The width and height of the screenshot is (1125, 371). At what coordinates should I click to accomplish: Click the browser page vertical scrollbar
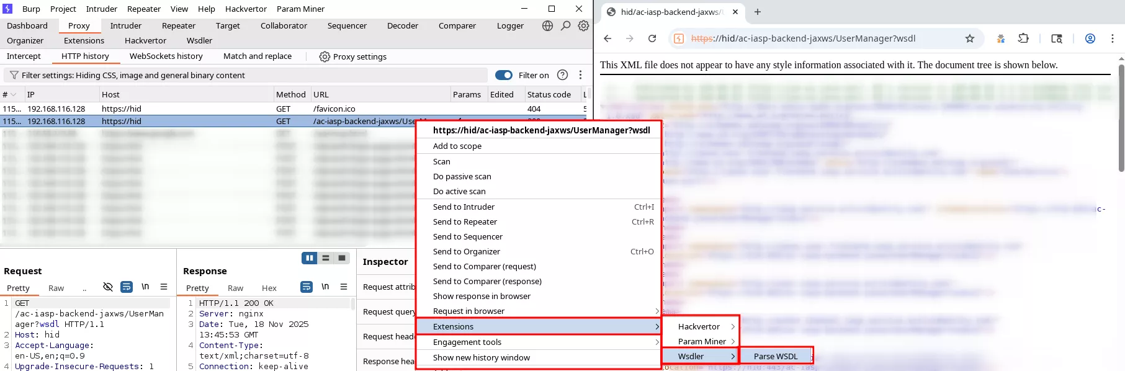(x=1121, y=118)
